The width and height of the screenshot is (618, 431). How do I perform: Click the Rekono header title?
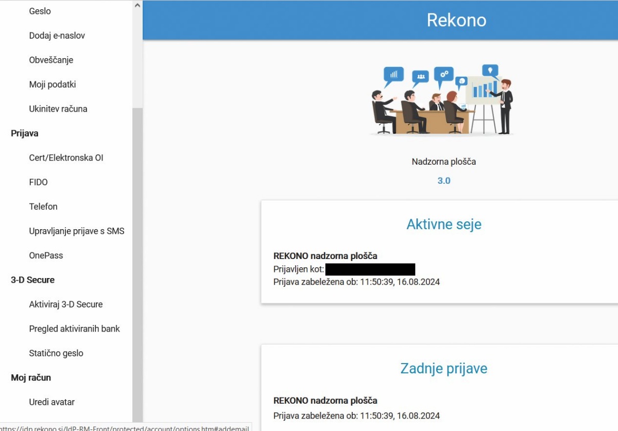[x=456, y=20]
